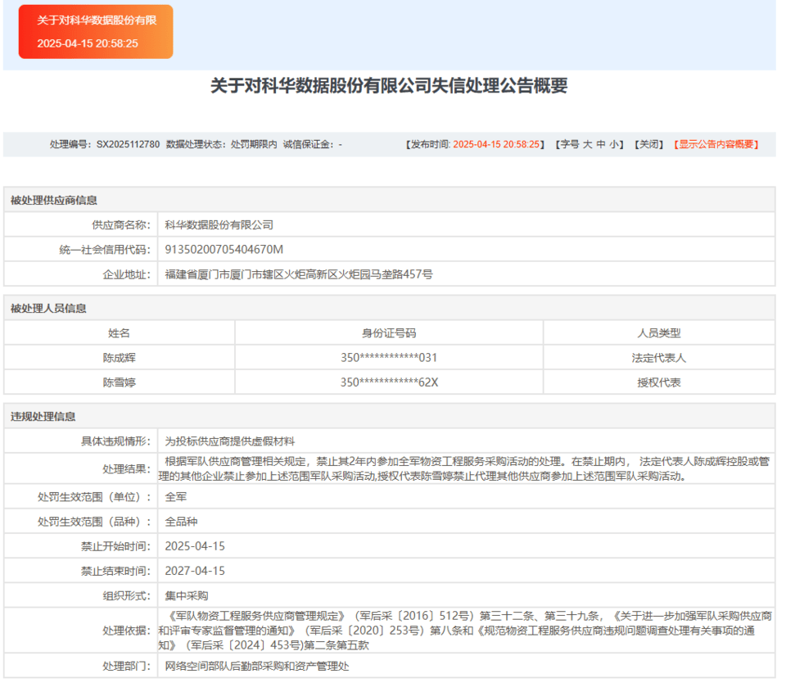Click the 禁止结束时间 label
The height and width of the screenshot is (683, 786).
click(x=115, y=571)
